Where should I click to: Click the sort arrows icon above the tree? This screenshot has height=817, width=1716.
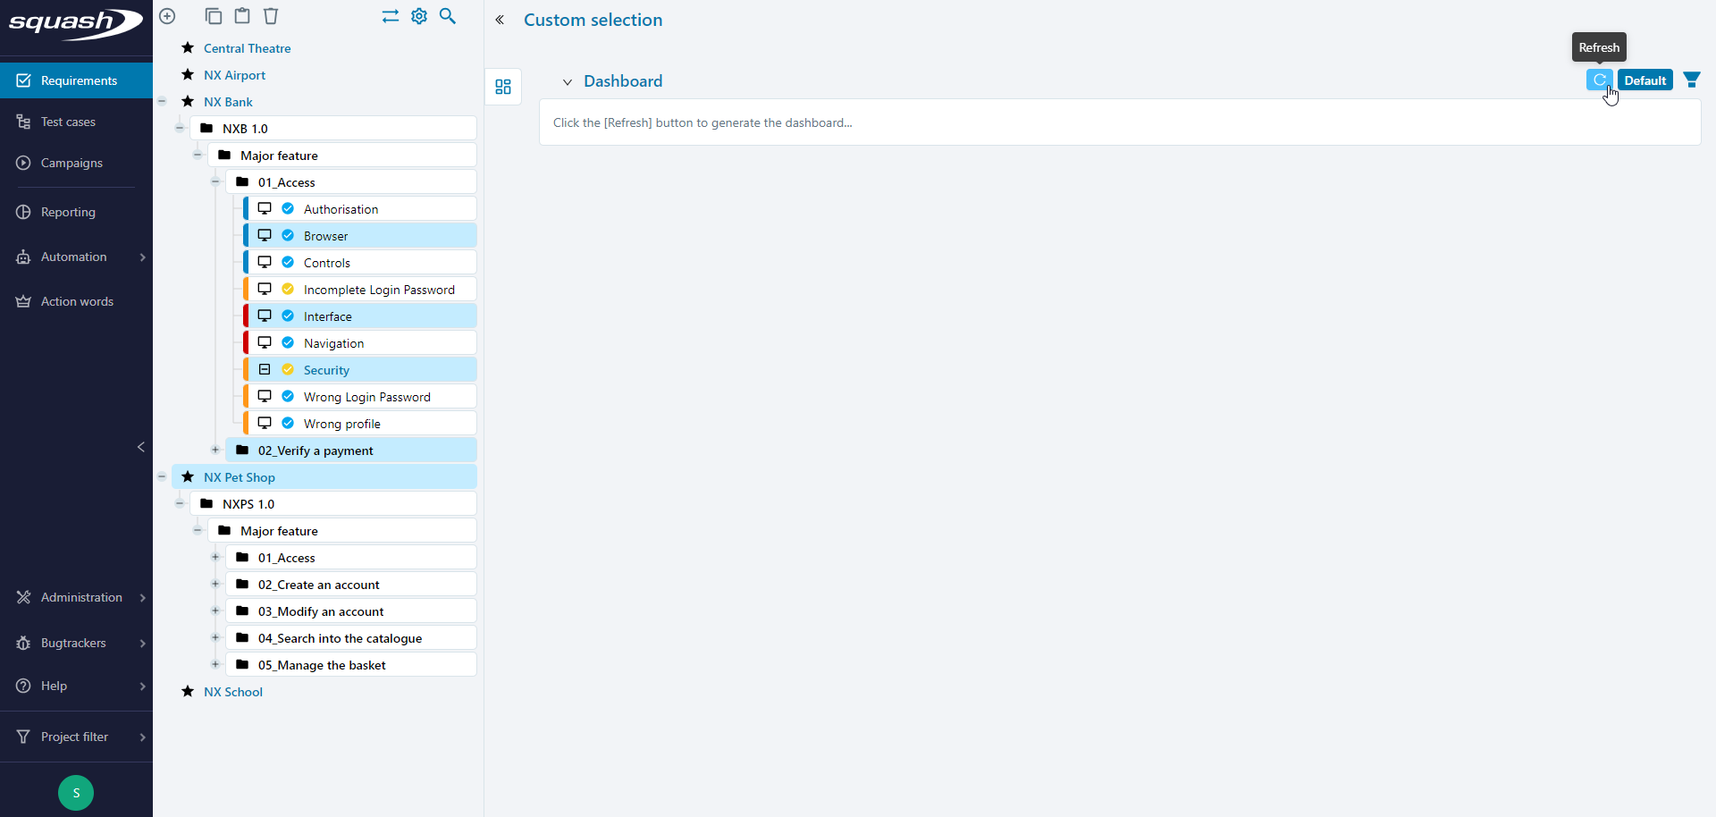[390, 16]
